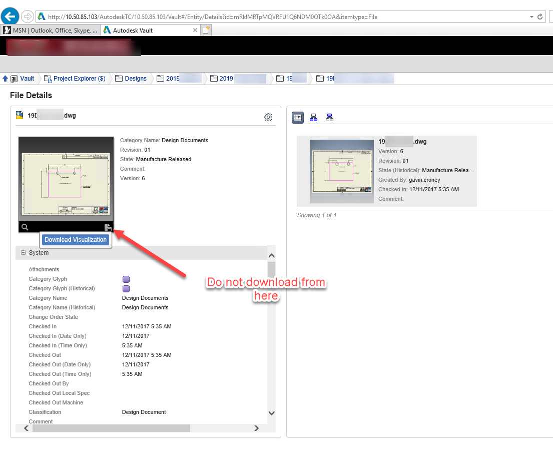Open a new browser tab

click(x=206, y=31)
